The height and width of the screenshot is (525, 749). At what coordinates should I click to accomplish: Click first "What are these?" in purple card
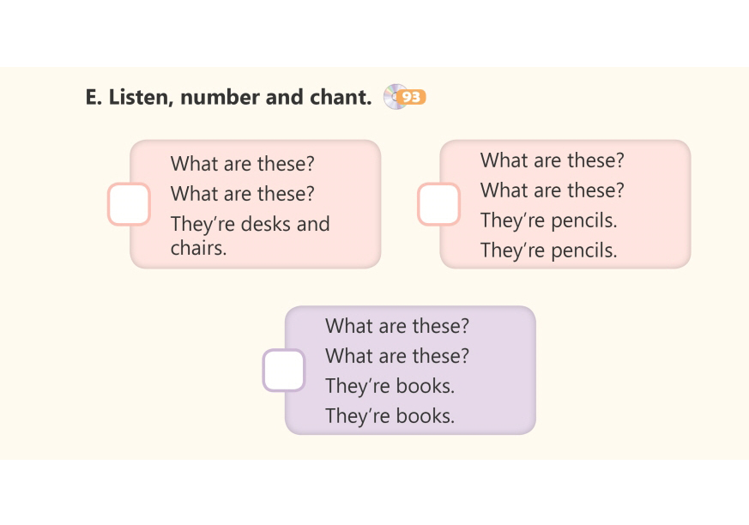coord(397,326)
